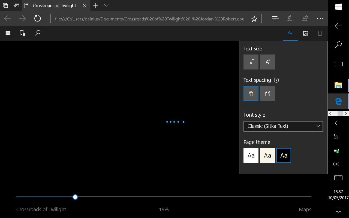Open the Read aloud icon
The height and width of the screenshot is (218, 349).
tap(305, 34)
